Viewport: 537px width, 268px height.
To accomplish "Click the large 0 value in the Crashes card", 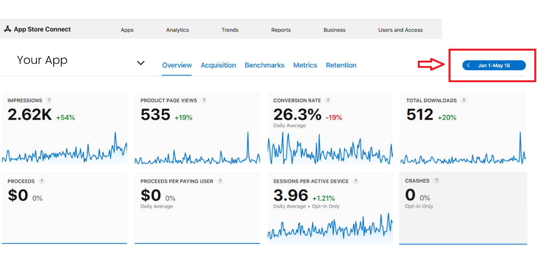I will (410, 195).
